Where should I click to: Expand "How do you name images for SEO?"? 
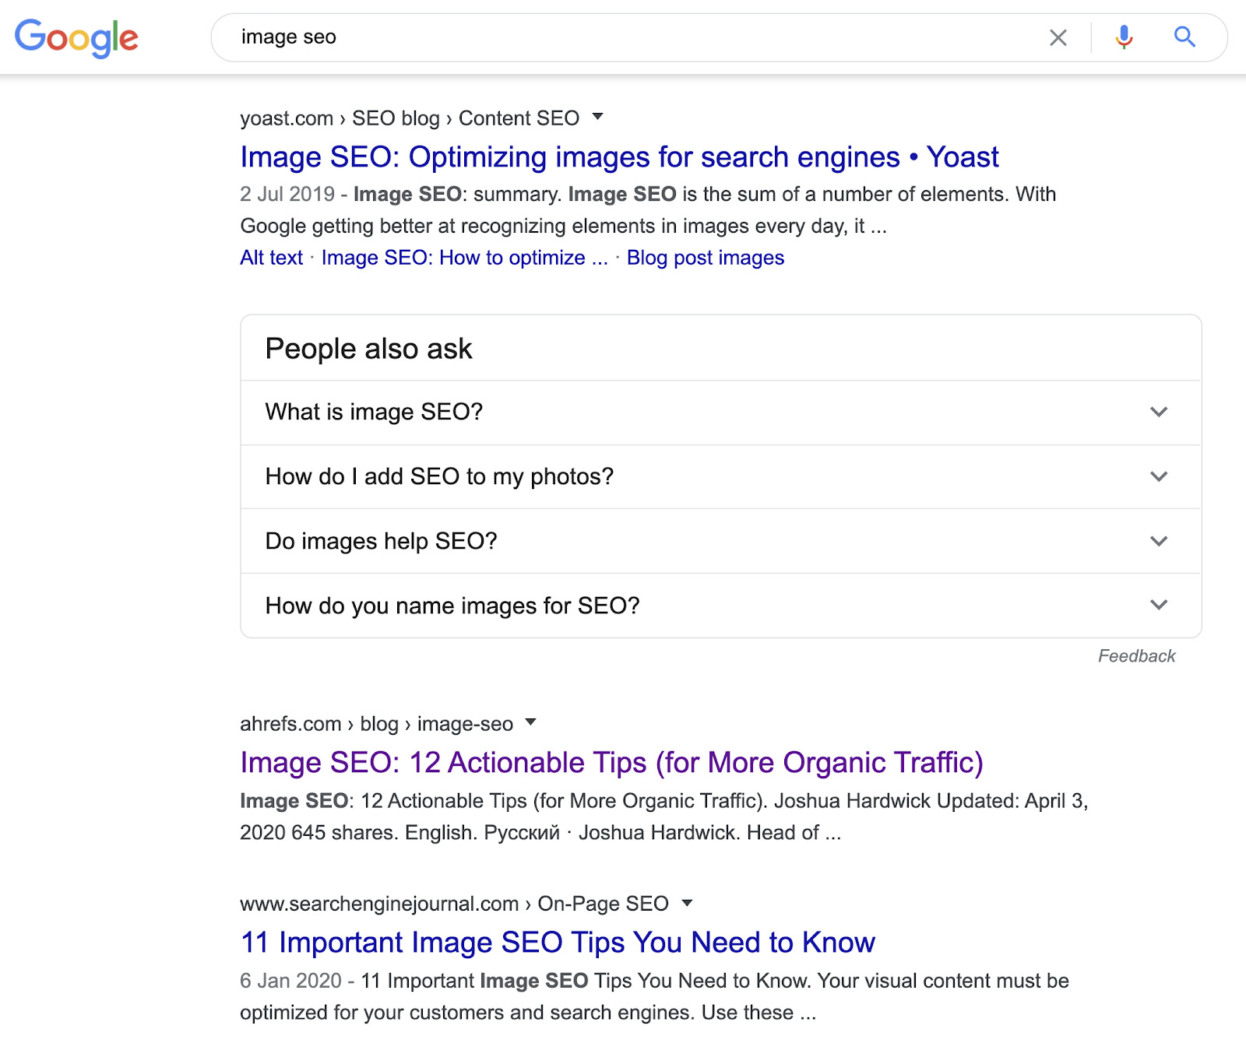1159,605
